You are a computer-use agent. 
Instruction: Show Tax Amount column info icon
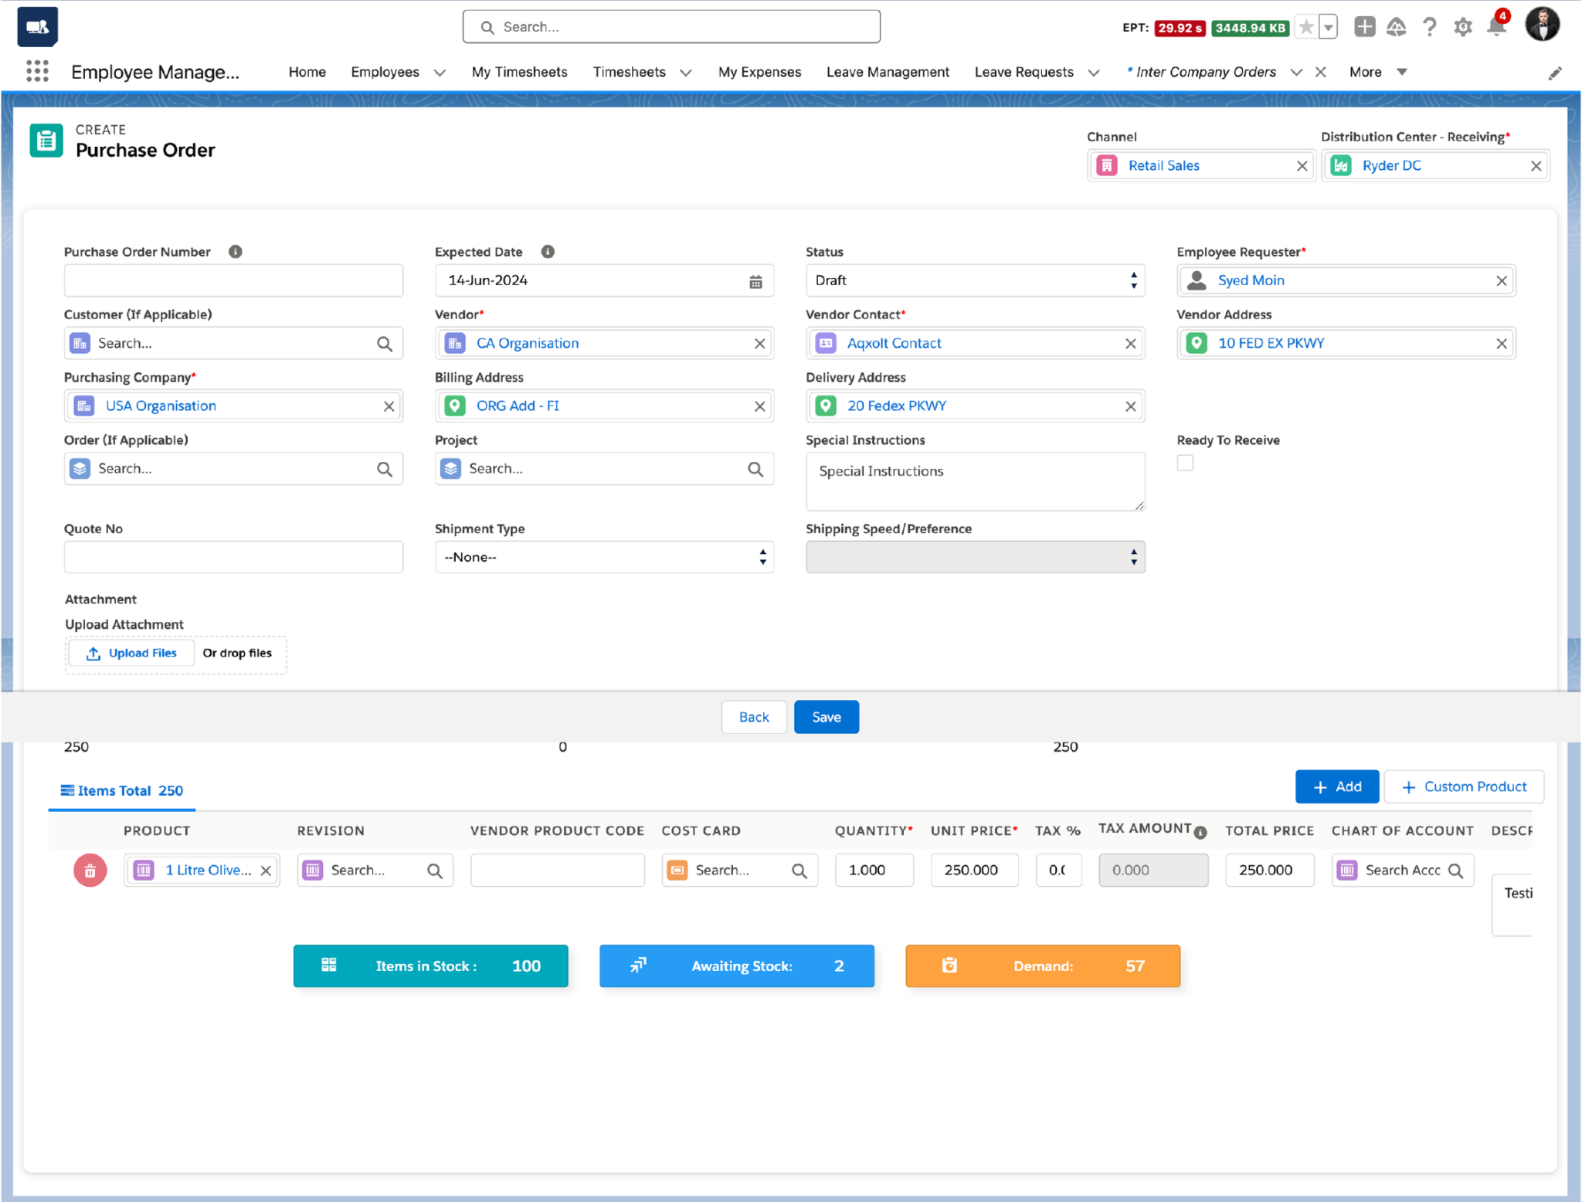tap(1200, 833)
